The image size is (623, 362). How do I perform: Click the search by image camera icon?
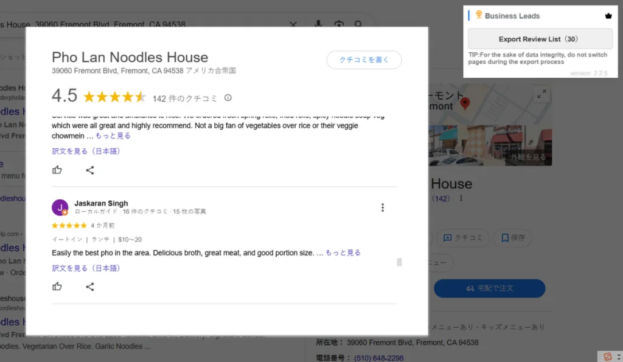click(x=338, y=24)
